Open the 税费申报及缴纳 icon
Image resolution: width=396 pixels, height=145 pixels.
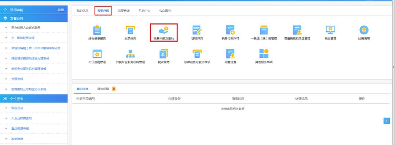click(x=164, y=30)
